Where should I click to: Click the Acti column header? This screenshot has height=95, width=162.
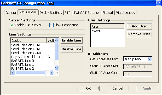coord(50,40)
